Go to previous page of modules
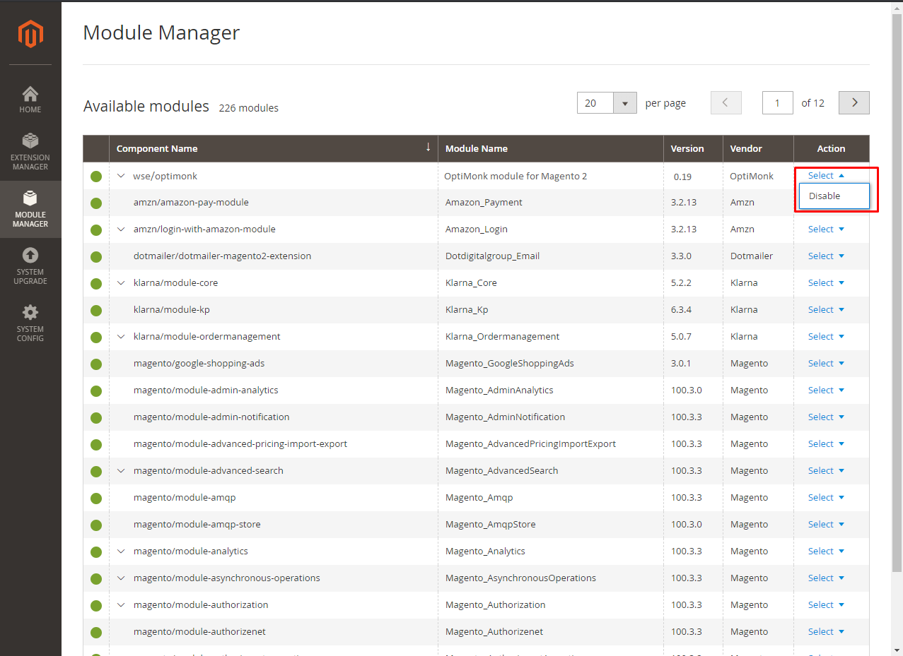 [726, 102]
